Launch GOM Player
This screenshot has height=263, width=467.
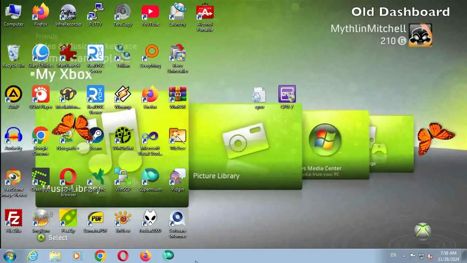click(41, 98)
